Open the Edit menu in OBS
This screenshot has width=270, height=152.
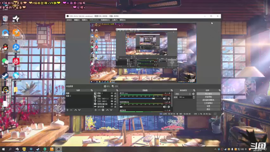(x=77, y=20)
